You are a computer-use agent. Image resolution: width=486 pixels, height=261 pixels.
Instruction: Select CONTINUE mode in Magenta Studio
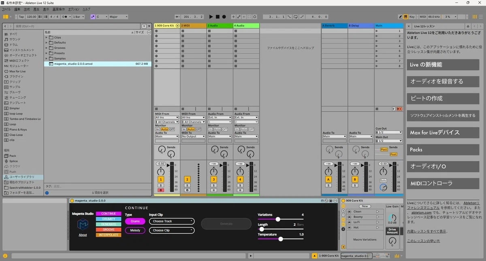[109, 214]
